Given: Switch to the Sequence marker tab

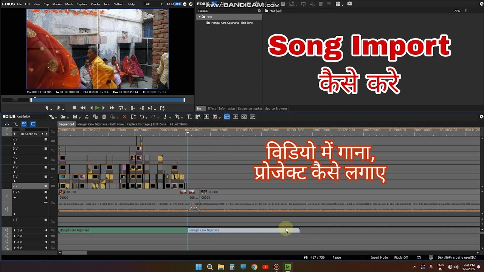Looking at the screenshot, I should 250,108.
